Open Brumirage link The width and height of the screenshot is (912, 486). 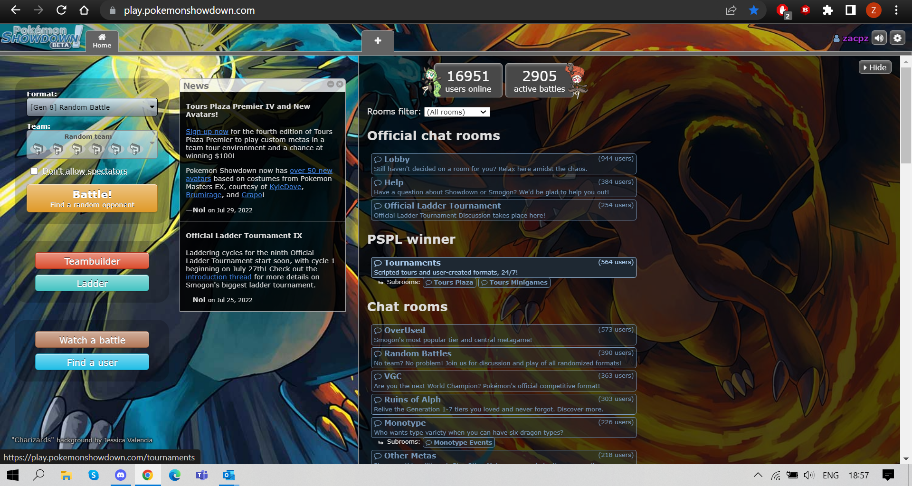coord(203,195)
